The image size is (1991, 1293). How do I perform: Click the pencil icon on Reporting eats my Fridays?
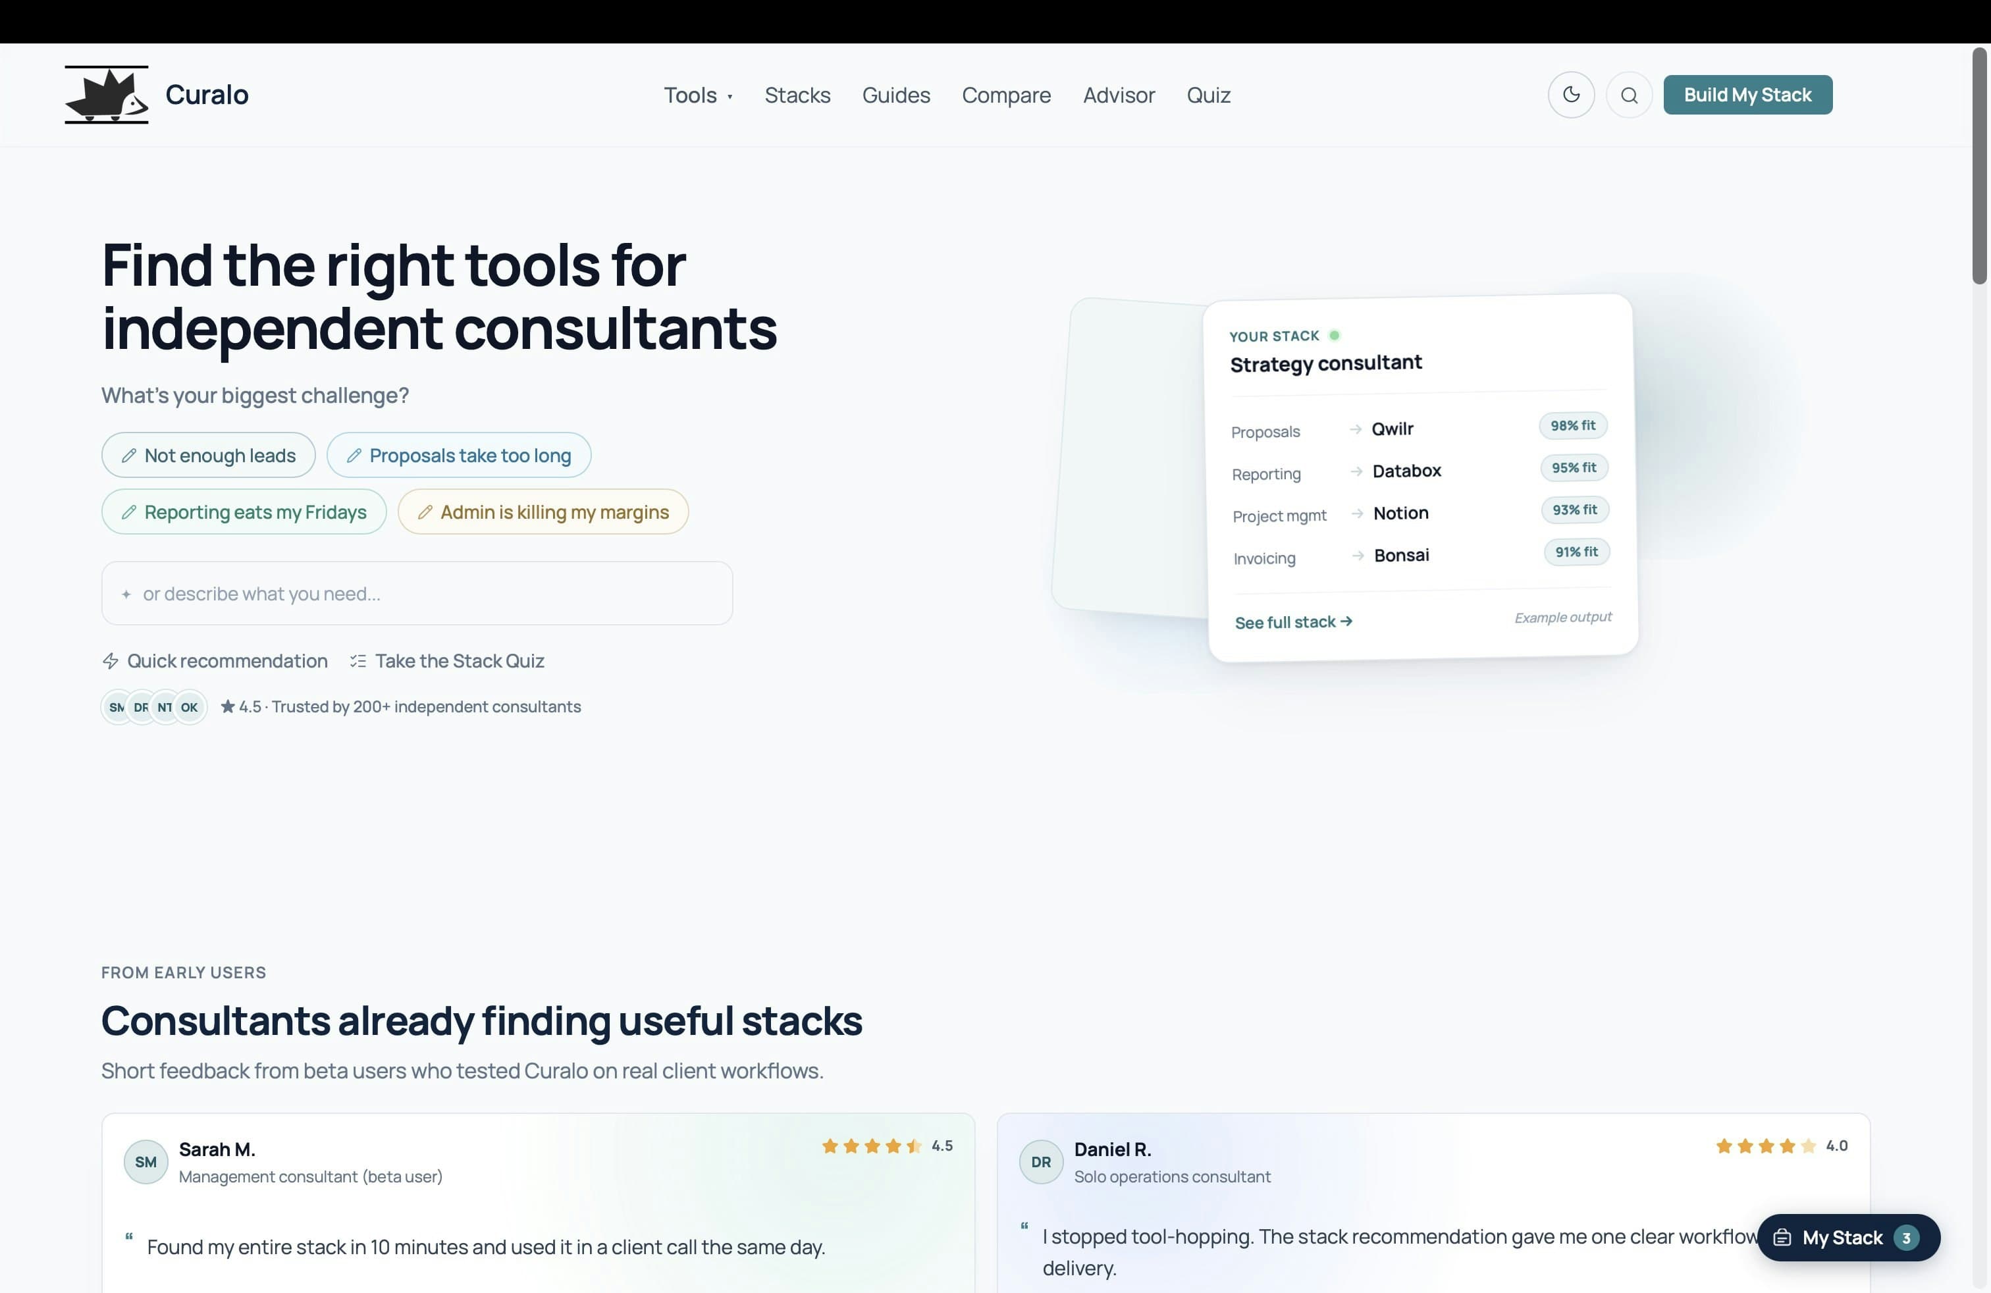[130, 512]
